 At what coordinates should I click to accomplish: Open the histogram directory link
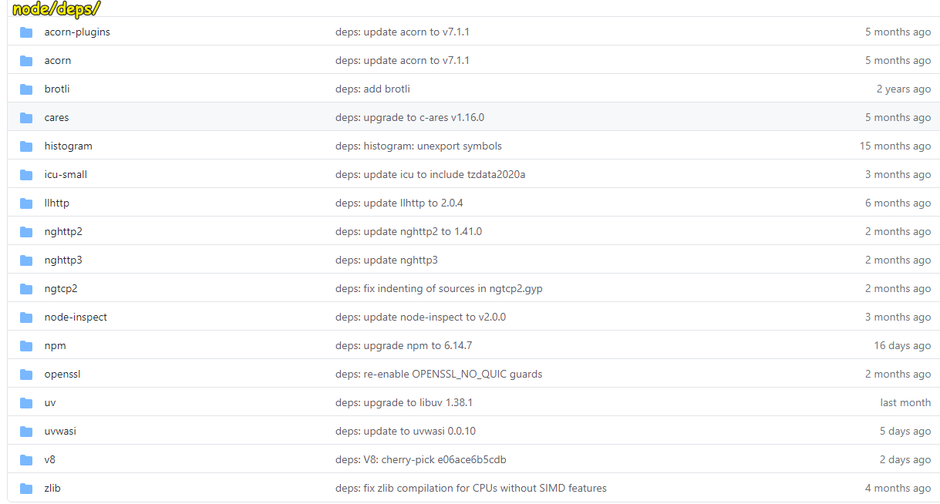68,146
